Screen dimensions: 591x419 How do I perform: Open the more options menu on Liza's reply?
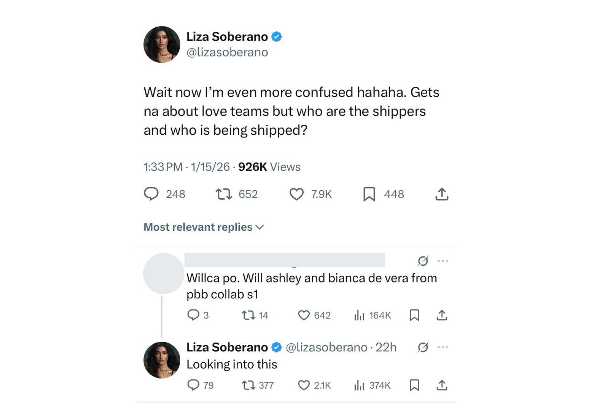tap(443, 347)
